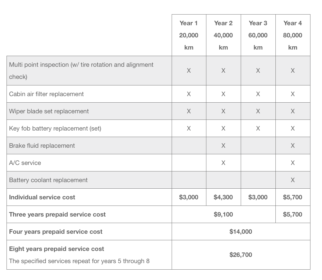Select the Cabin air filter replacement label
The width and height of the screenshot is (322, 280).
pyautogui.click(x=47, y=94)
